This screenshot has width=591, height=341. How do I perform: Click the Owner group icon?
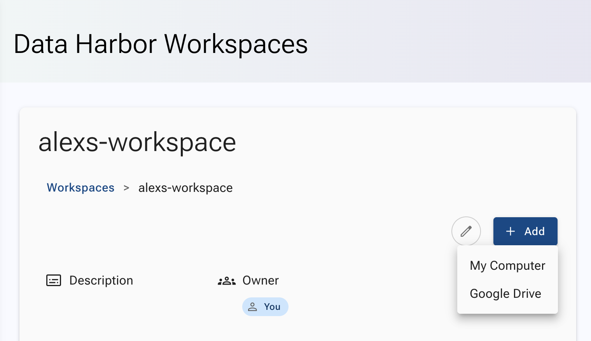227,281
